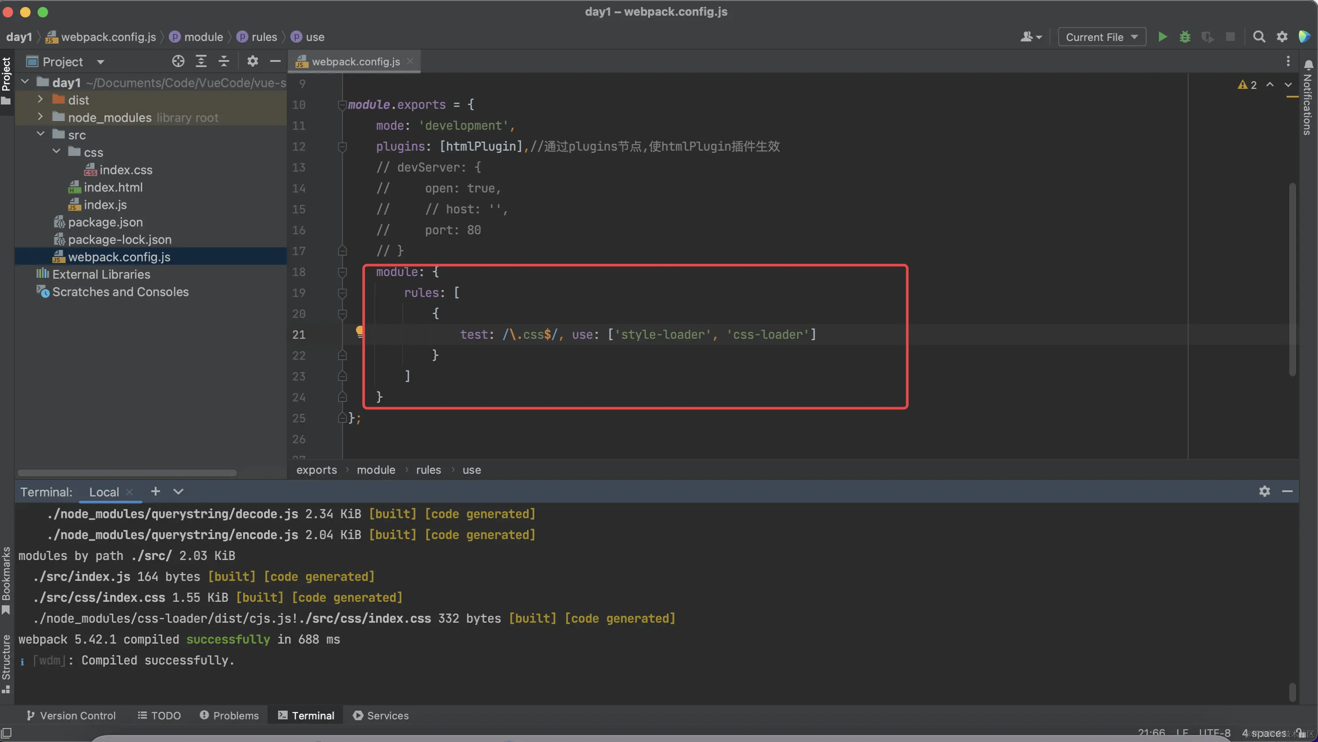The image size is (1318, 742).
Task: Open terminal settings gear icon
Action: (1264, 491)
